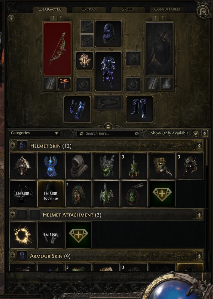
Task: Open the Categories dropdown
Action: point(35,133)
